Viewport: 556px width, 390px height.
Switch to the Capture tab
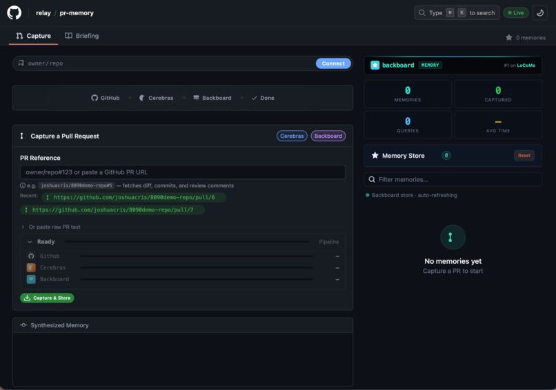[33, 36]
